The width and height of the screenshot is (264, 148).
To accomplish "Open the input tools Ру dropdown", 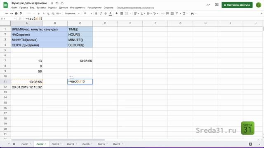I will pyautogui.click(x=193, y=14).
